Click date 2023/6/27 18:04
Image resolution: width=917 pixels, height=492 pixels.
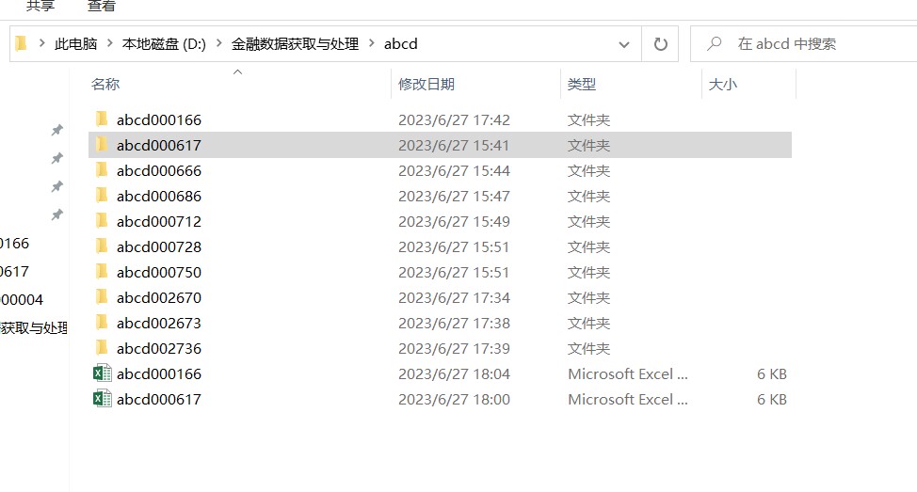pyautogui.click(x=455, y=373)
